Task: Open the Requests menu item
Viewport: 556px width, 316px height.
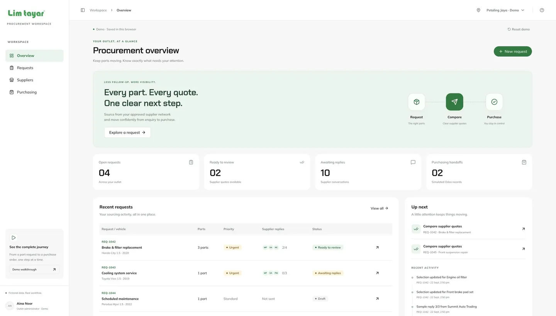Action: [34, 68]
